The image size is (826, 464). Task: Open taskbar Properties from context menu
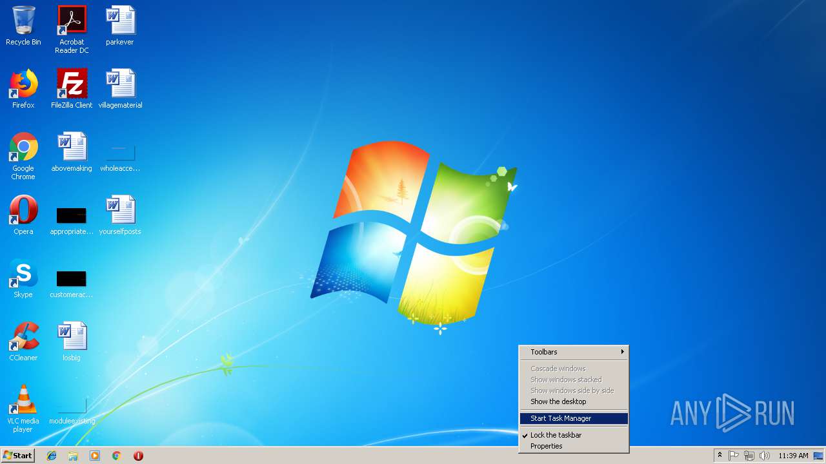tap(574, 446)
